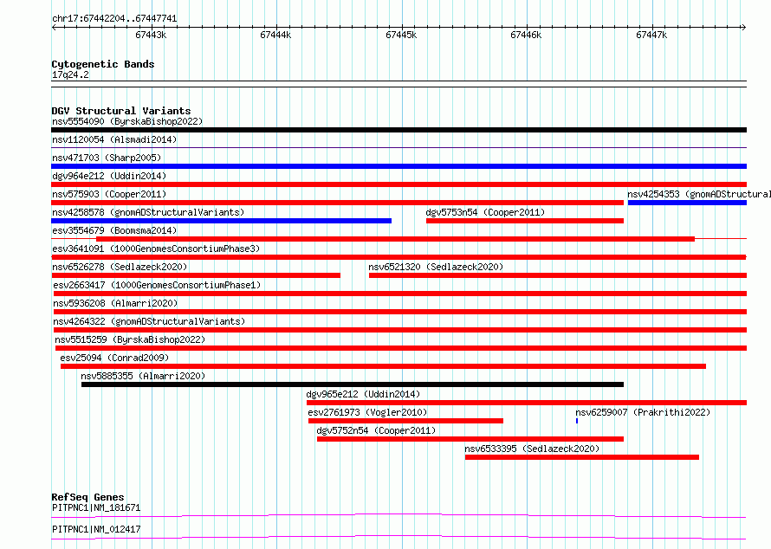Select the nsv1120054 (Alsmadi2014) thin purple line

pyautogui.click(x=398, y=147)
